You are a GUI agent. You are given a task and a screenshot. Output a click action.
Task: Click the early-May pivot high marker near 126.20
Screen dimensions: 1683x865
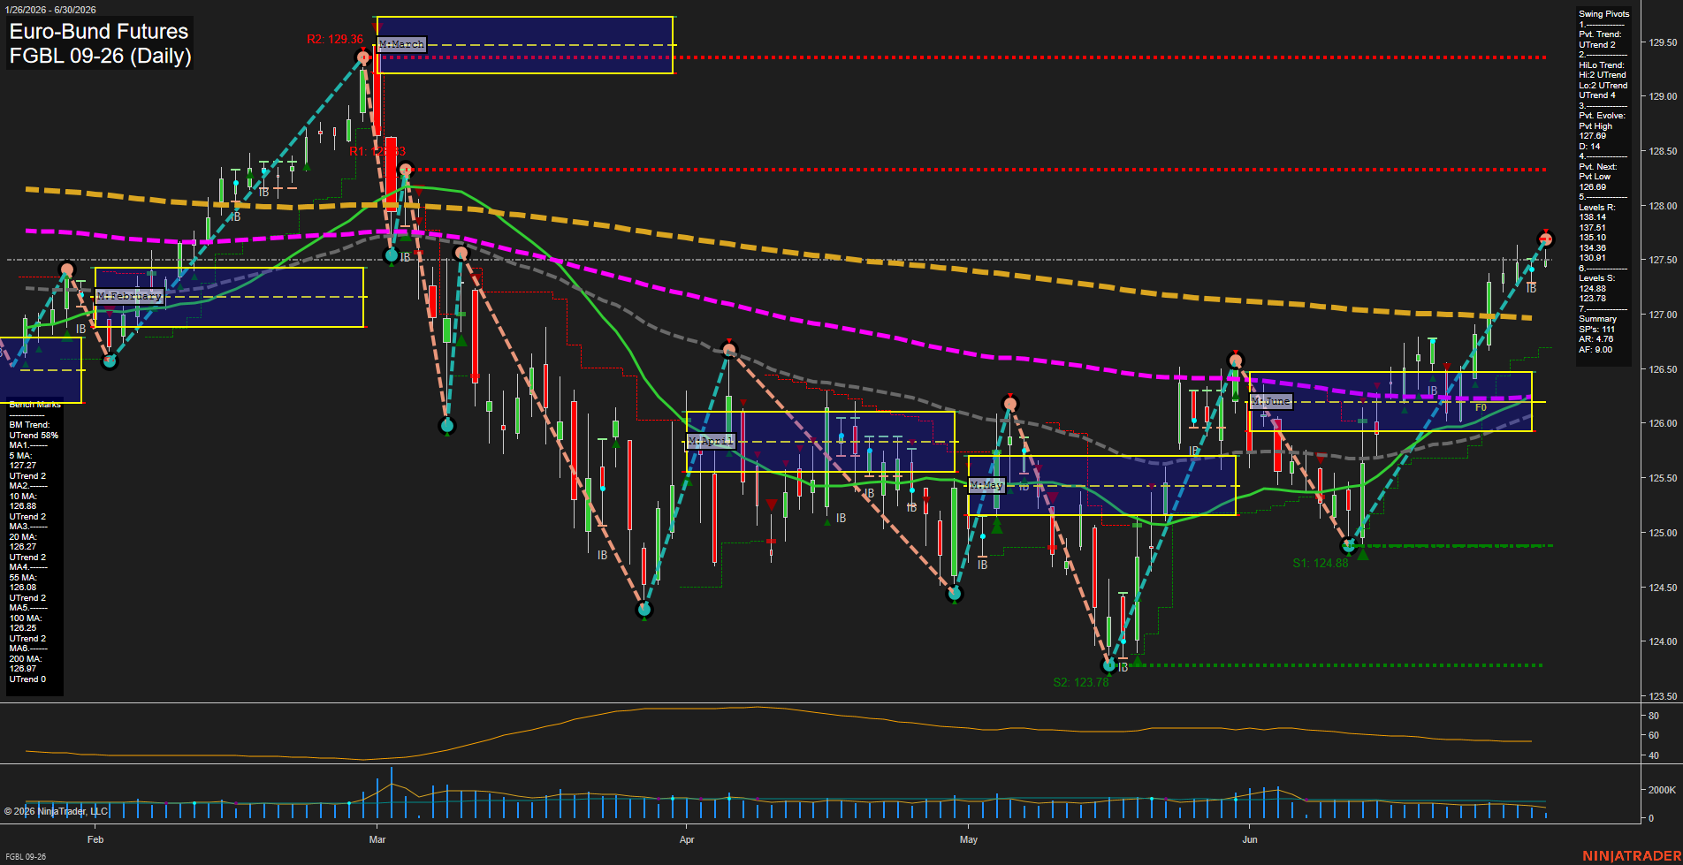click(x=1010, y=404)
